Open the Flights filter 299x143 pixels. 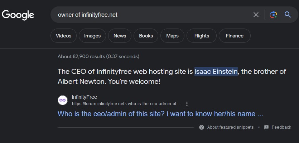pos(202,36)
